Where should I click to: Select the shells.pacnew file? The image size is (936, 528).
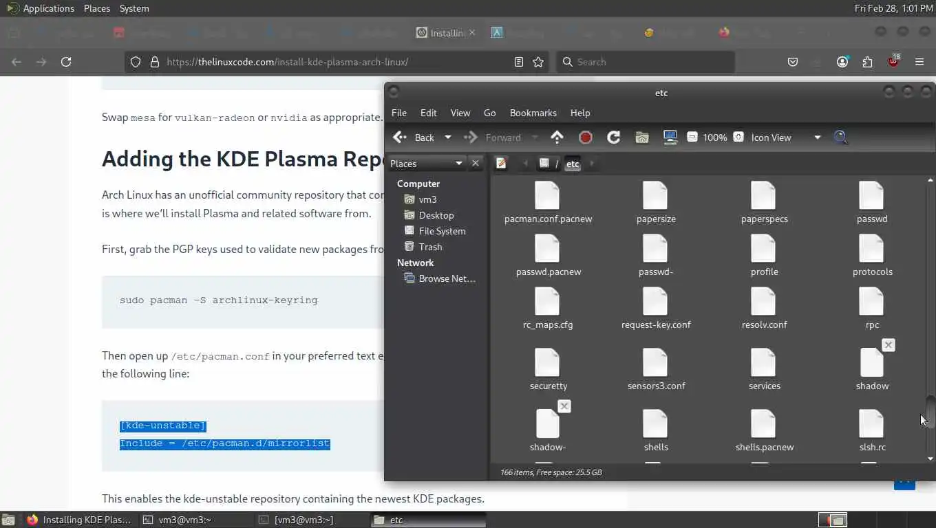[764, 431]
